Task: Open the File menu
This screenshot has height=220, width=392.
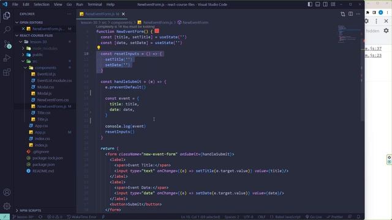Action: [15, 4]
